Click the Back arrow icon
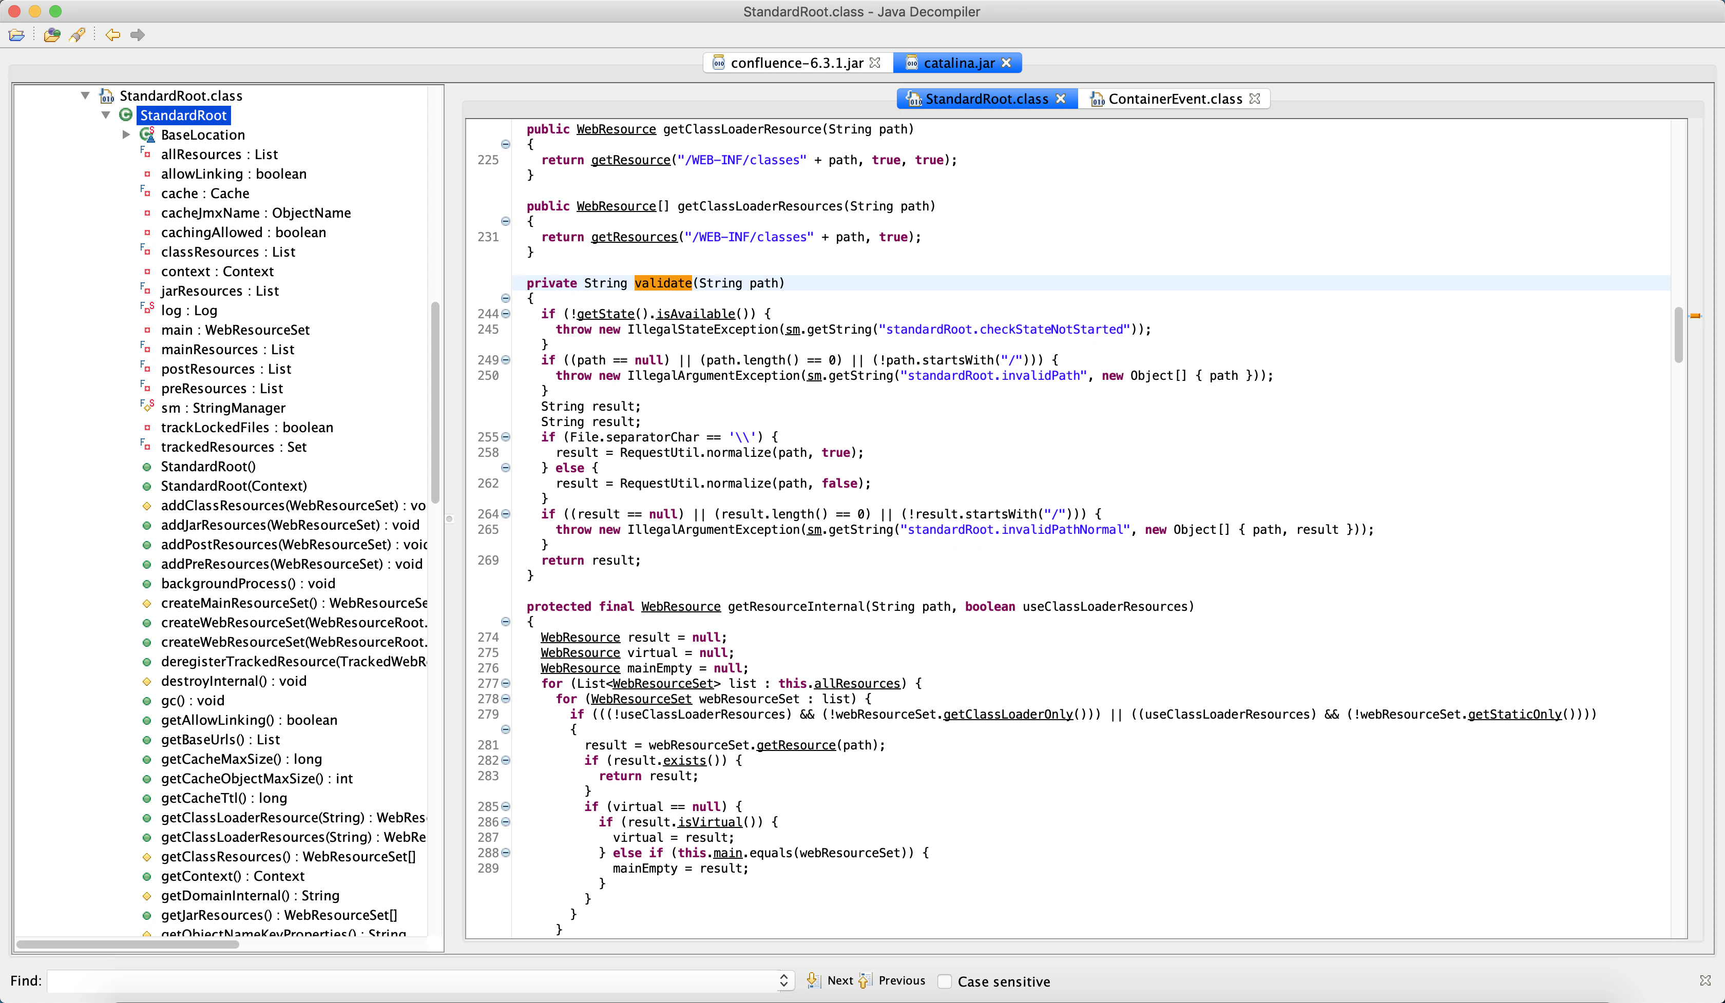 (112, 35)
